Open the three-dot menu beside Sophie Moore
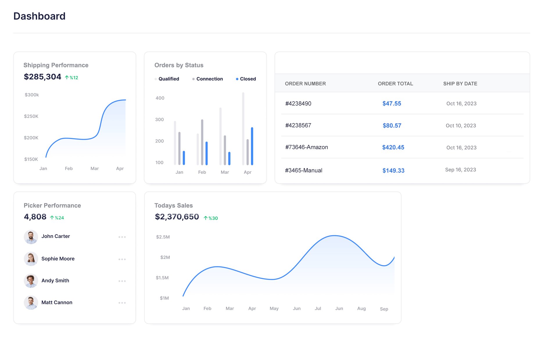 (x=122, y=259)
